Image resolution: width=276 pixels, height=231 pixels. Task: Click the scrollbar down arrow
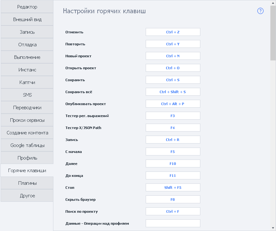pyautogui.click(x=273, y=228)
